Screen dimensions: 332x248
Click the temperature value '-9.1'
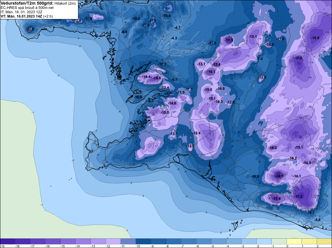tap(311, 213)
